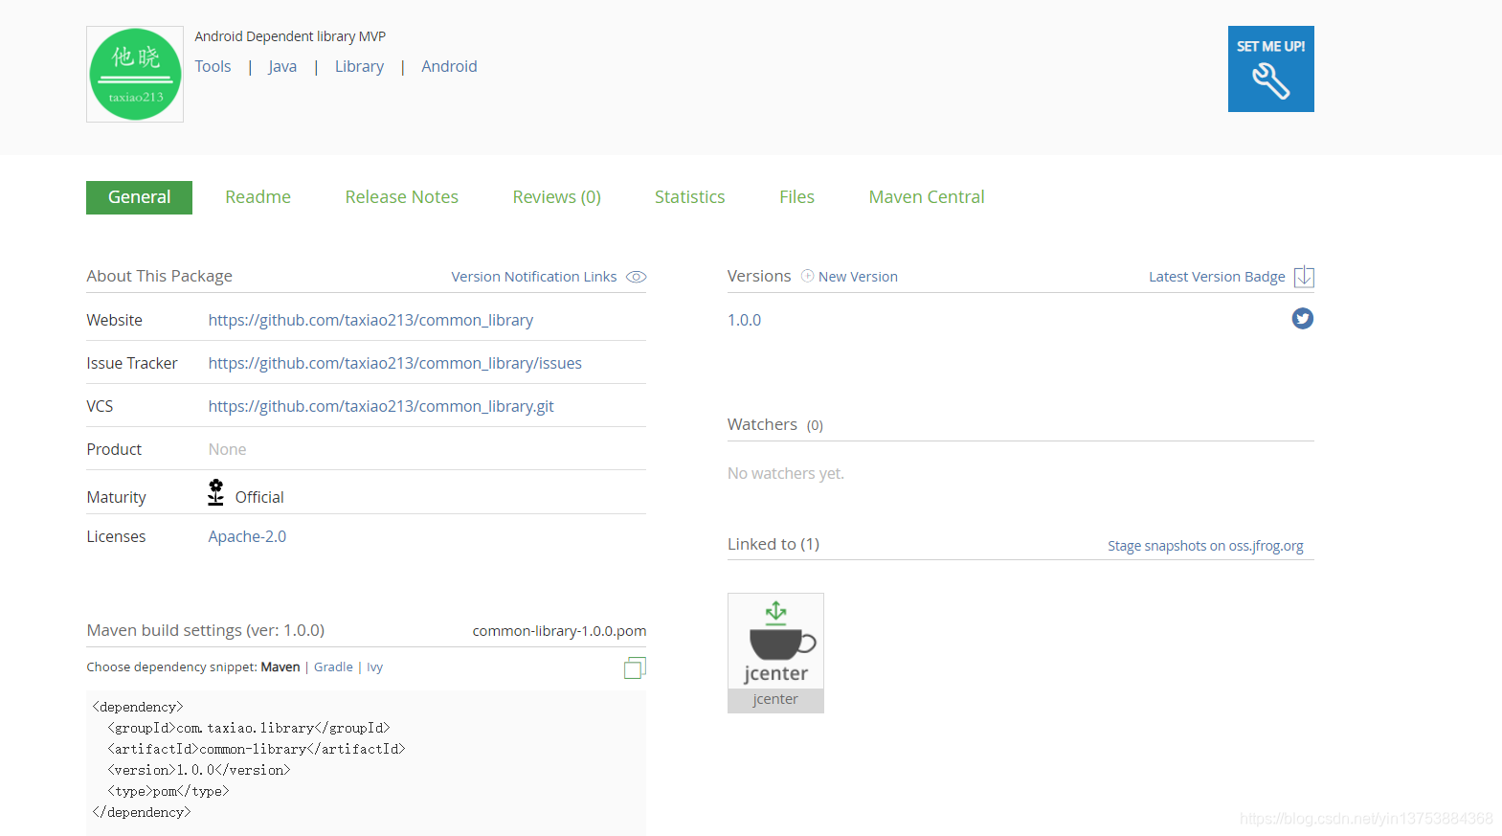Click the Latest Version Badge download icon
The height and width of the screenshot is (836, 1502).
click(x=1304, y=277)
